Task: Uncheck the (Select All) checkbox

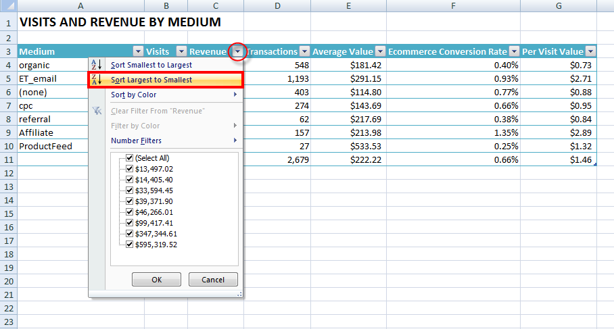Action: (130, 158)
